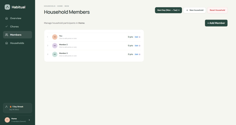Click the Habitual app name text
236x125 pixels.
coord(18,7)
